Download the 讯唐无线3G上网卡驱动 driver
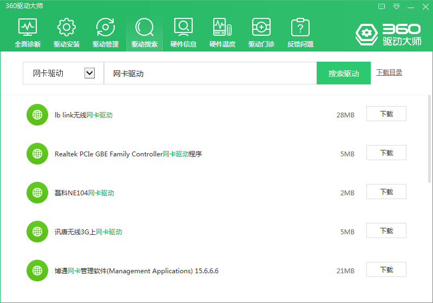The image size is (433, 303). pyautogui.click(x=386, y=231)
